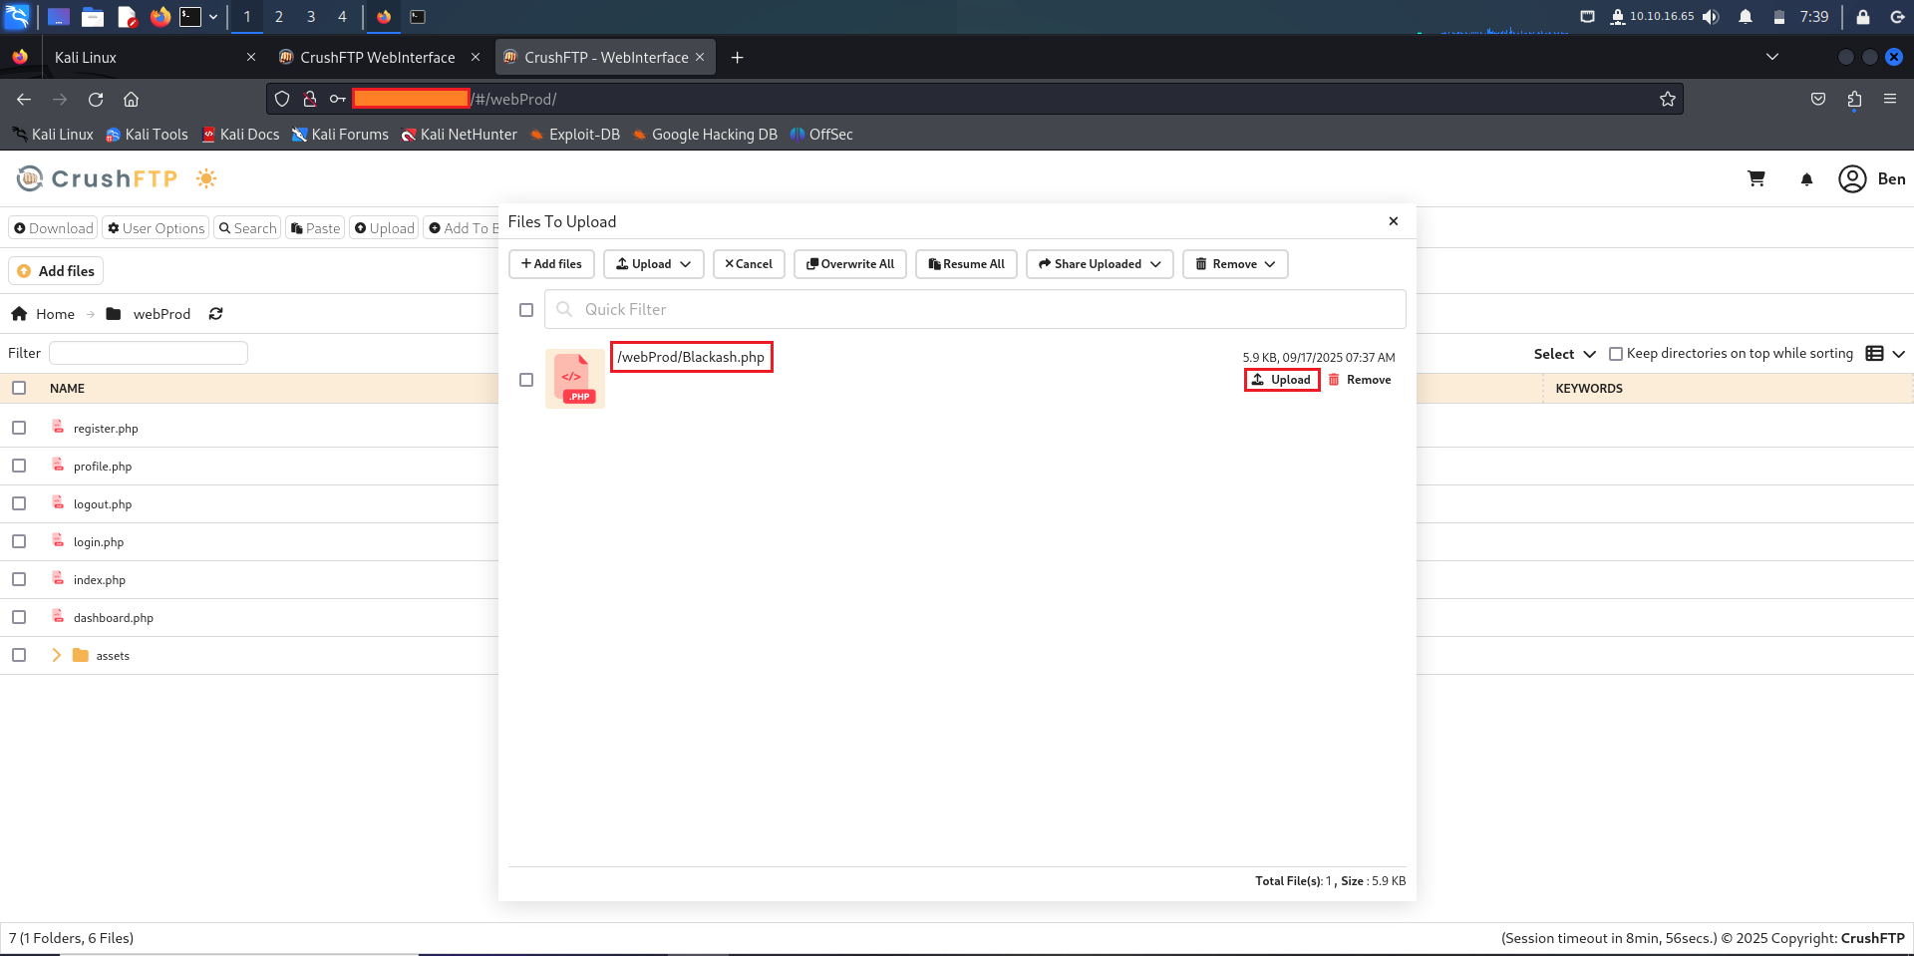This screenshot has width=1914, height=956.
Task: Open the Upload dropdown in dialog toolbar
Action: click(654, 264)
